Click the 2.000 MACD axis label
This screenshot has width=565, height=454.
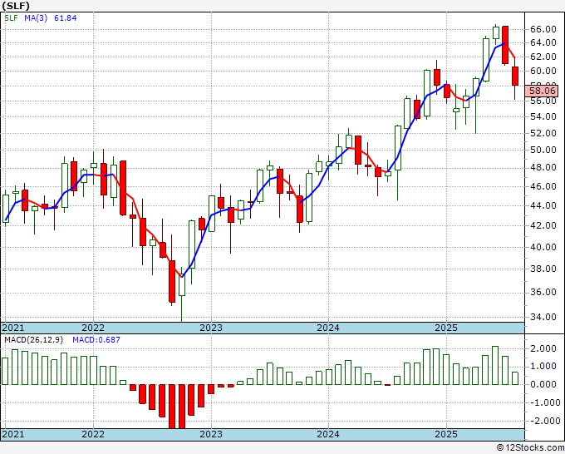point(545,348)
